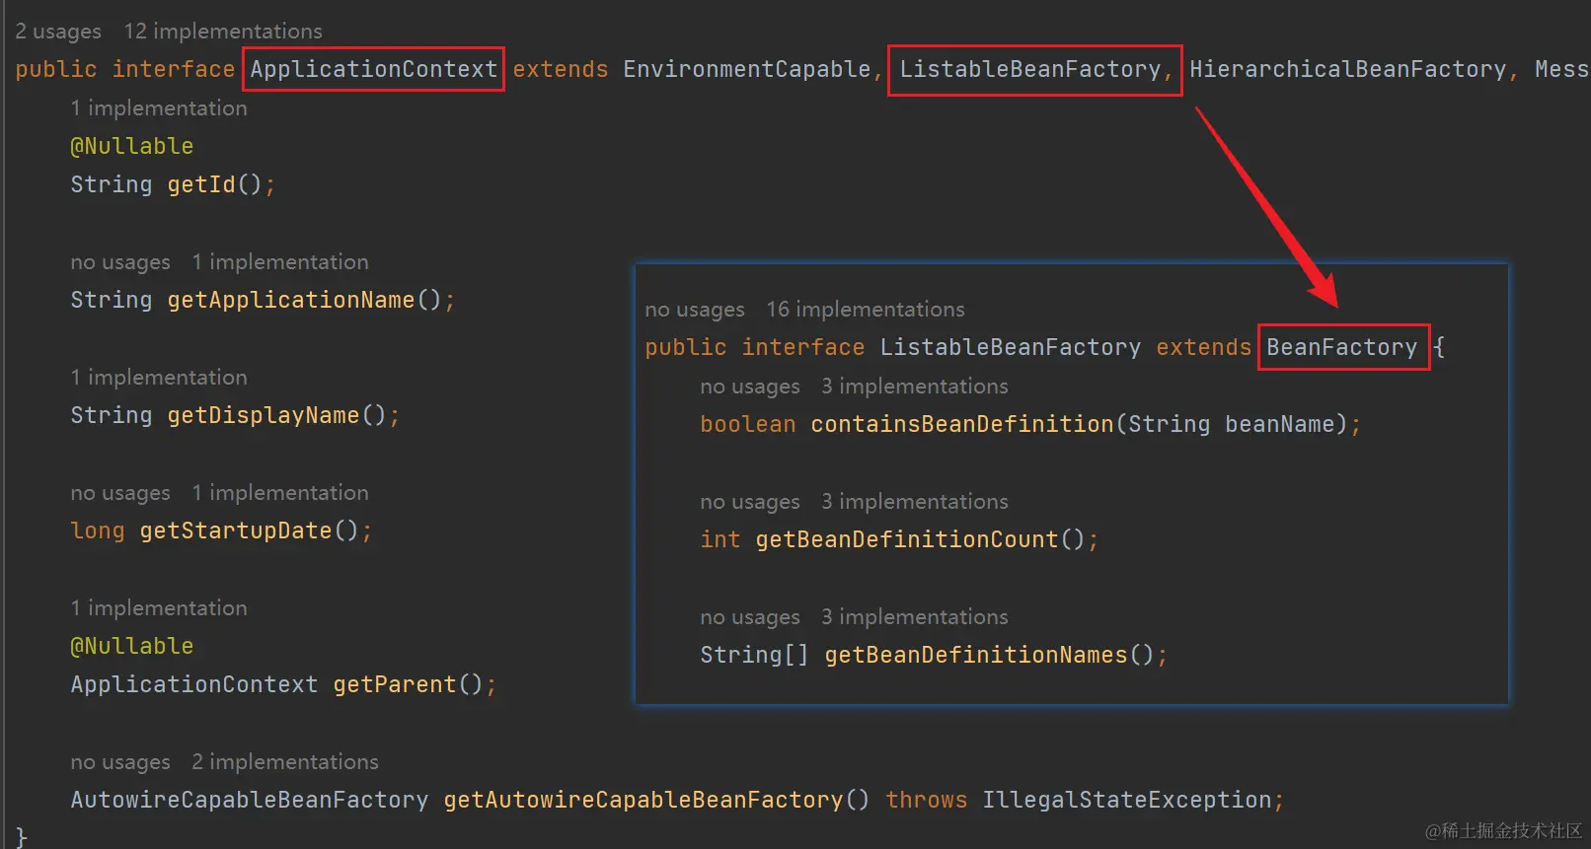Click the '2 implementations' hint above getAutowireCapableBeanFactory
Image resolution: width=1591 pixels, height=849 pixels.
[x=285, y=762]
